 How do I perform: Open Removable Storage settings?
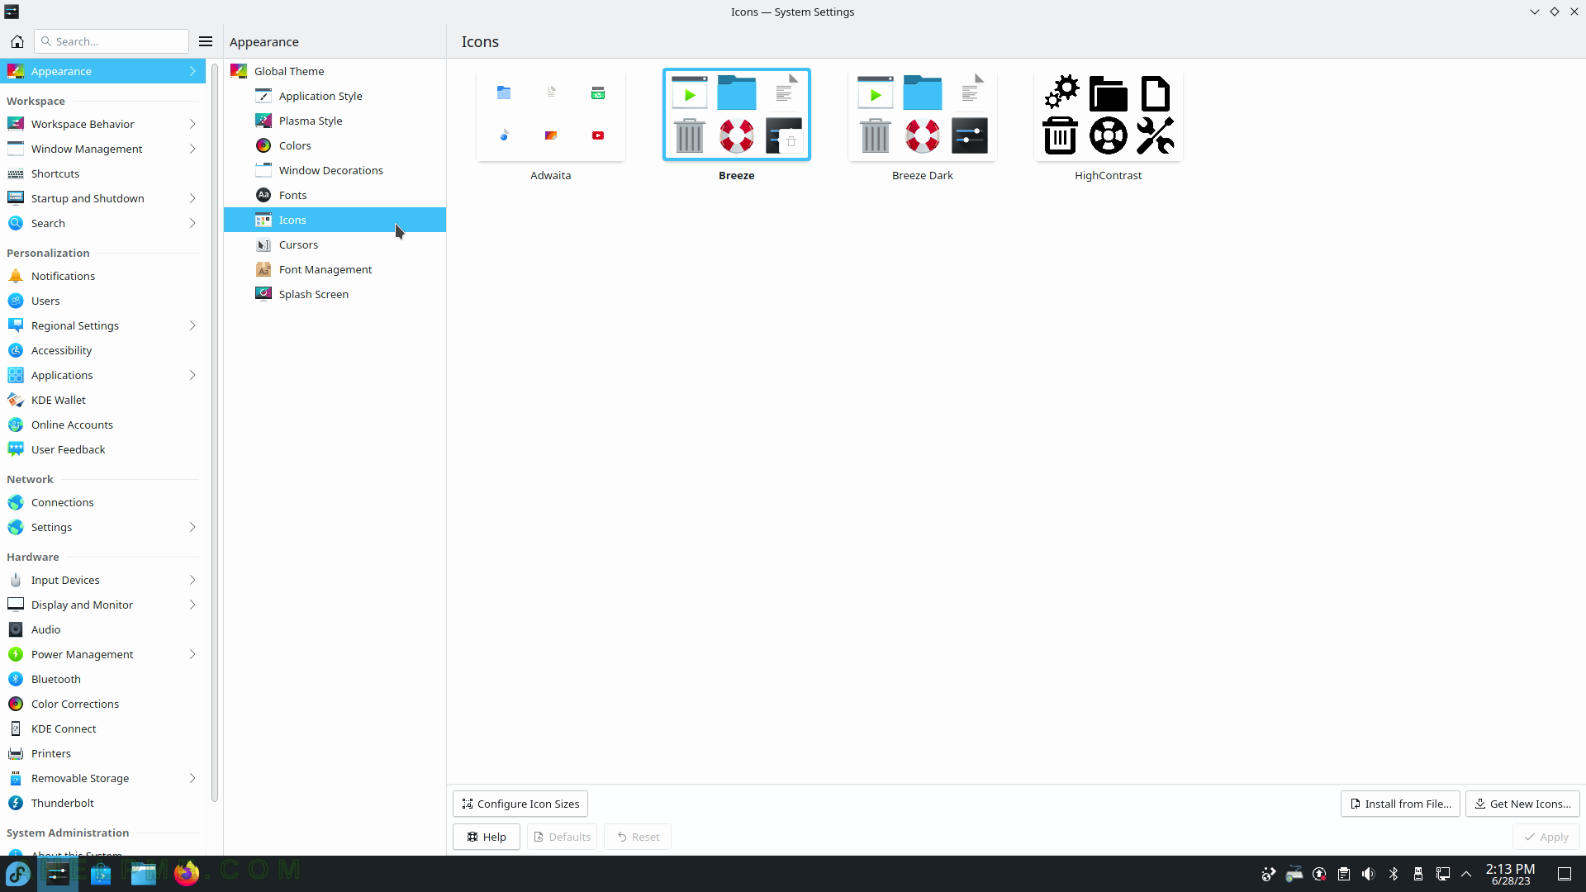point(102,778)
